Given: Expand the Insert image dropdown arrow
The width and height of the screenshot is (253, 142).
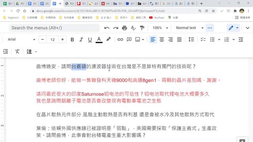Looking at the screenshot, I should click(x=143, y=39).
